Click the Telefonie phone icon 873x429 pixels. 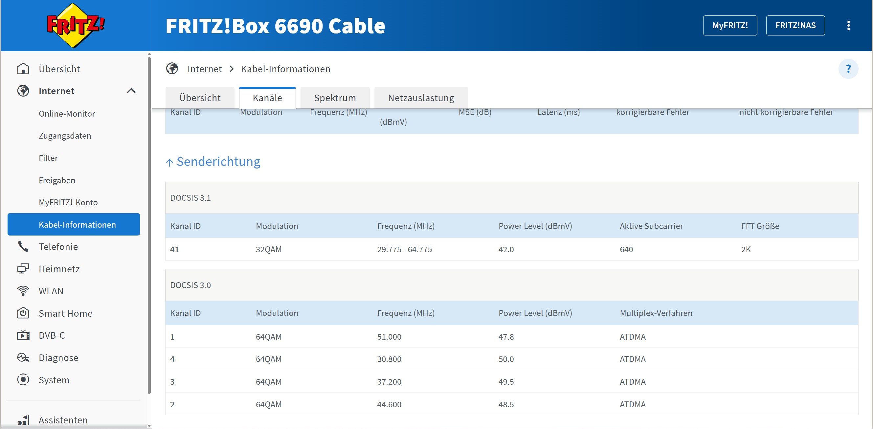coord(23,246)
